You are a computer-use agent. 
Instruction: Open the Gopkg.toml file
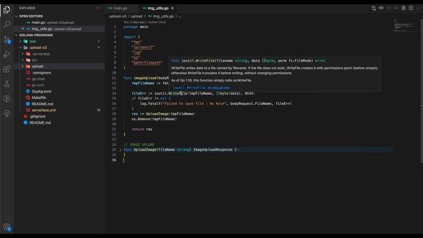(x=41, y=91)
